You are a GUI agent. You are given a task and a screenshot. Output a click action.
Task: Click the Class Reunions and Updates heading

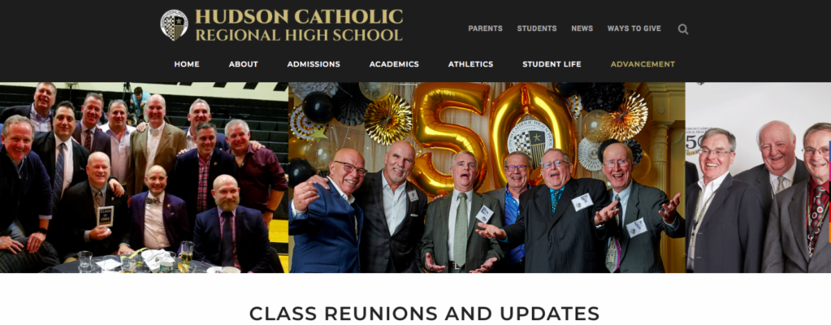click(425, 313)
